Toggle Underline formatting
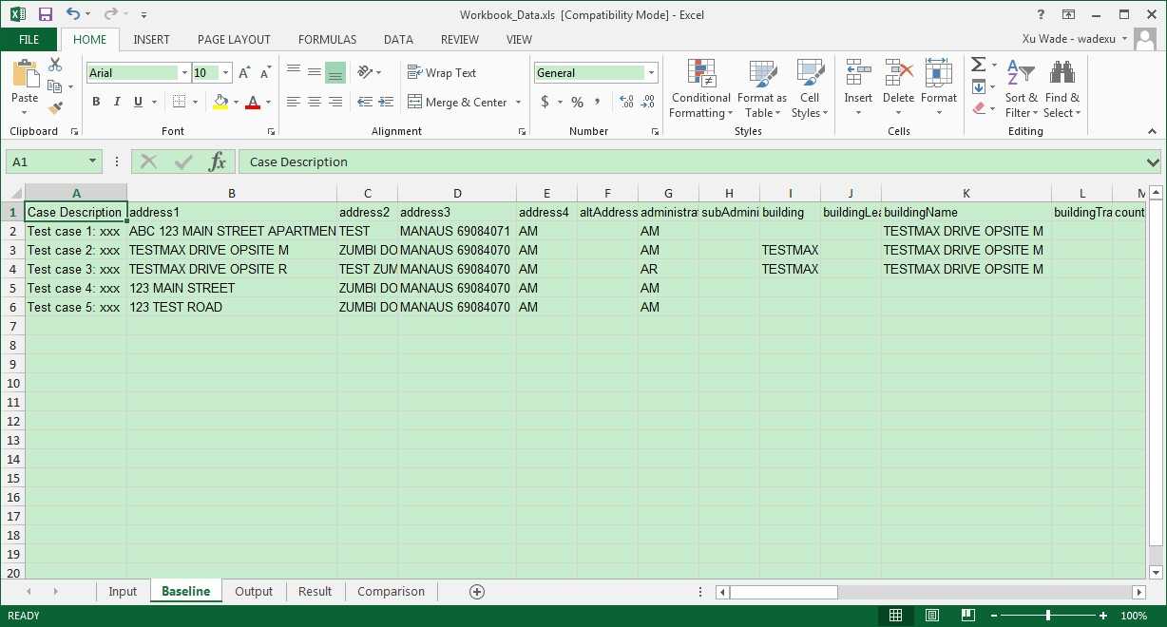 pos(138,102)
